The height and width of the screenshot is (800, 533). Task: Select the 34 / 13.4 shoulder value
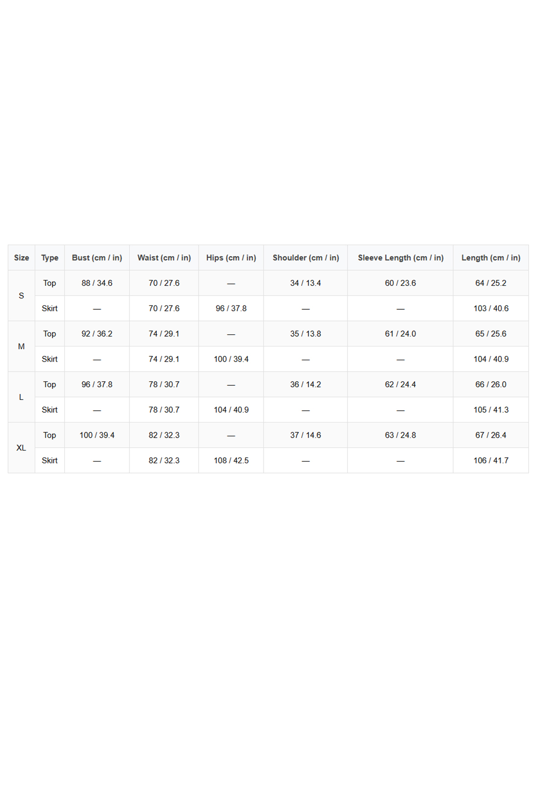coord(306,283)
